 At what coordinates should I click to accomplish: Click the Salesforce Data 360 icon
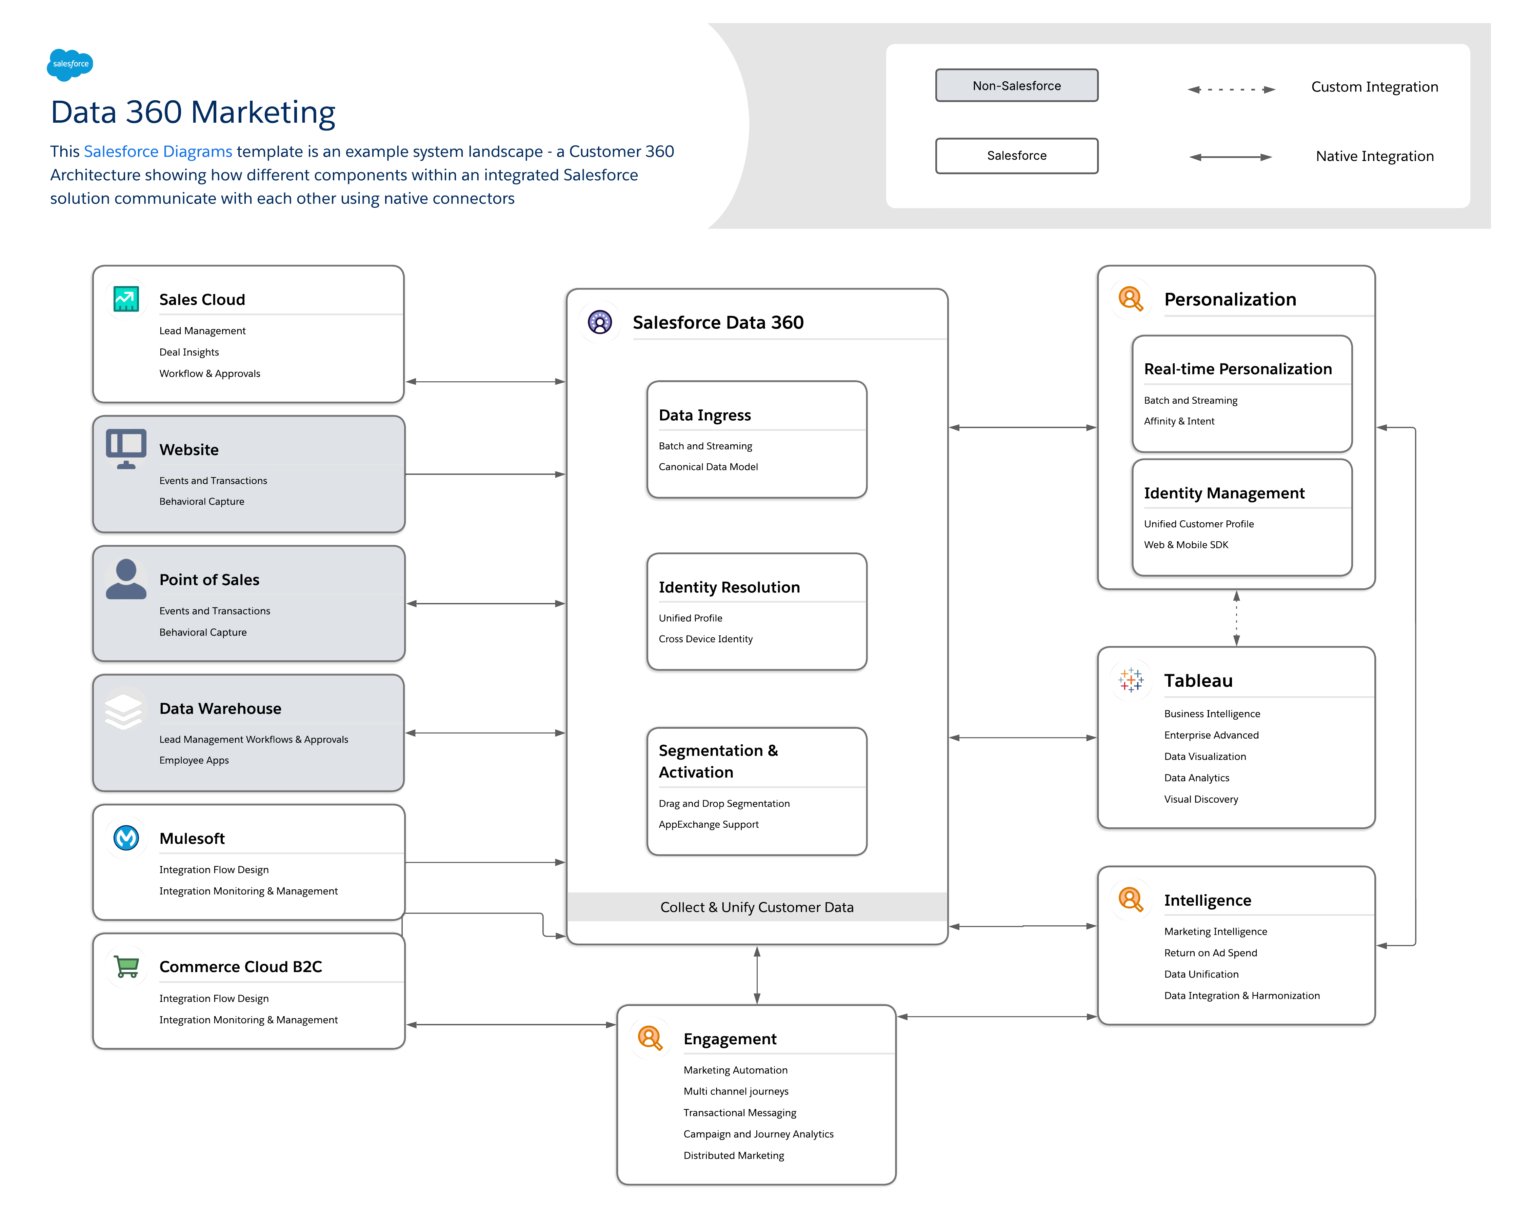click(x=600, y=322)
